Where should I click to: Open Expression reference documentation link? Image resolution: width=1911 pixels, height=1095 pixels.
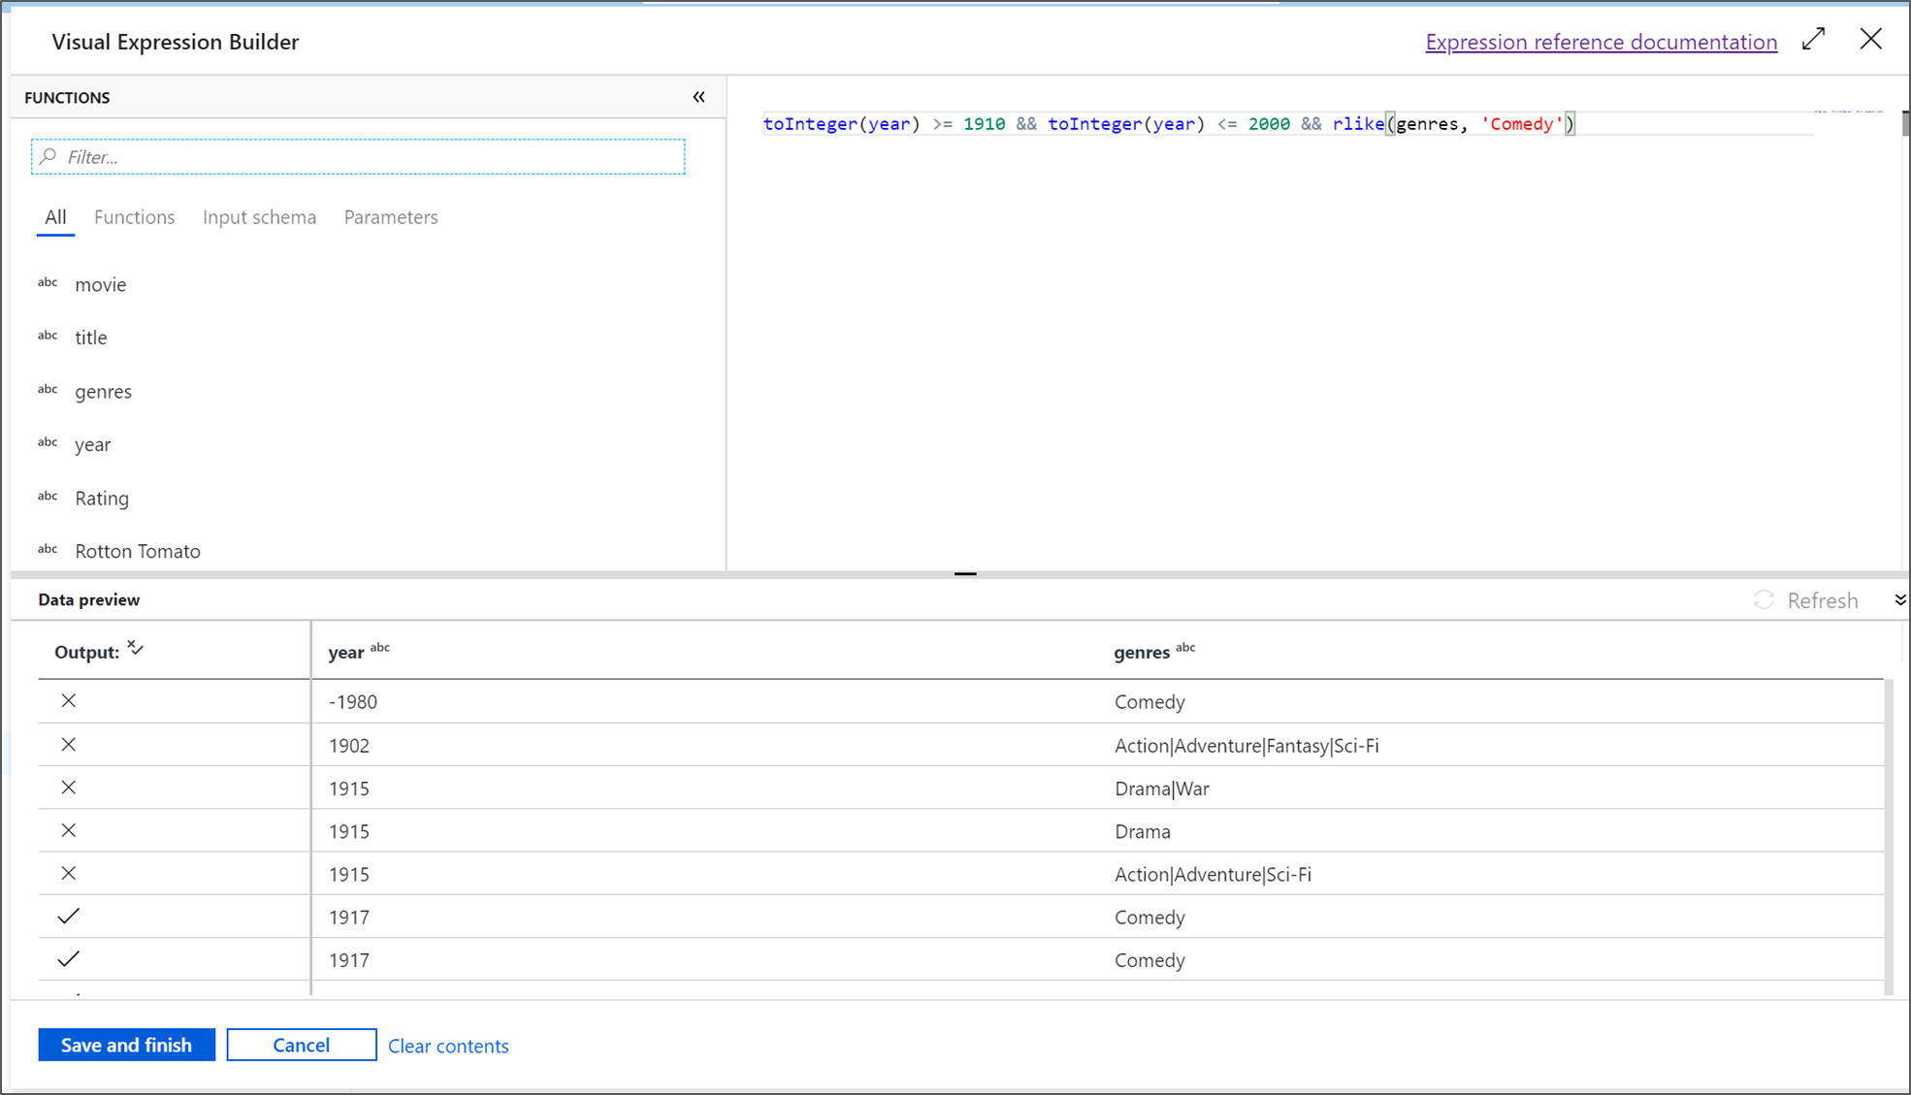[x=1602, y=41]
